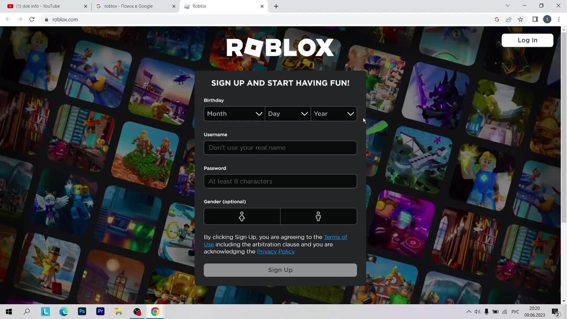Reload the current page
Viewport: 567px width, 319px height.
coord(32,19)
